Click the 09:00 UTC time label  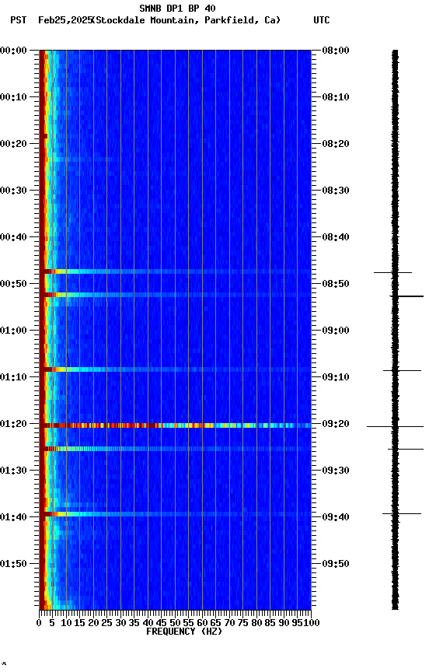click(336, 331)
